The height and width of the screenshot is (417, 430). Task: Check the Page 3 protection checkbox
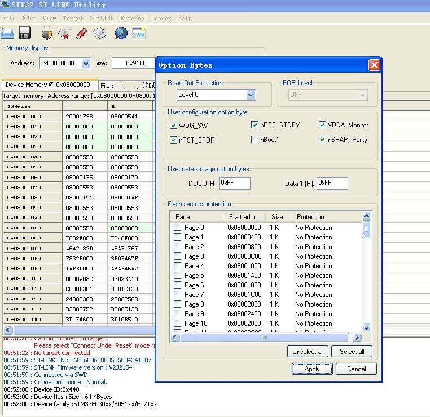(177, 256)
